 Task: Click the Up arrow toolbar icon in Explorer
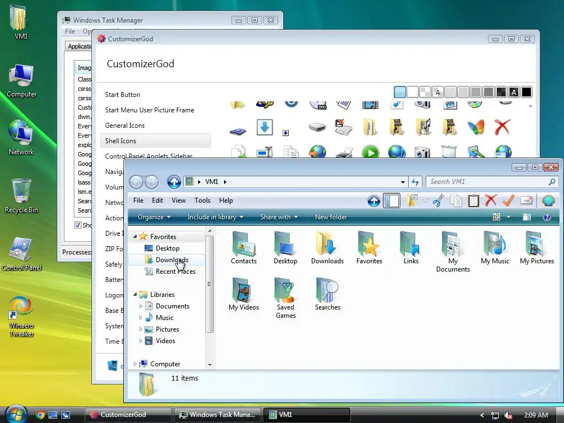click(374, 200)
